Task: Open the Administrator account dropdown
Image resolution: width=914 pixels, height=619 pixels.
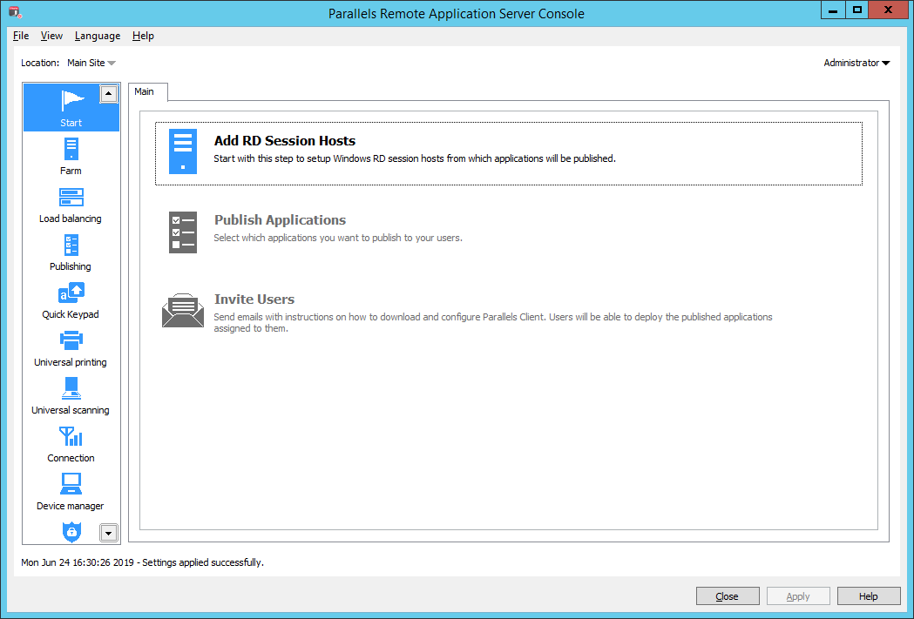Action: [x=856, y=63]
